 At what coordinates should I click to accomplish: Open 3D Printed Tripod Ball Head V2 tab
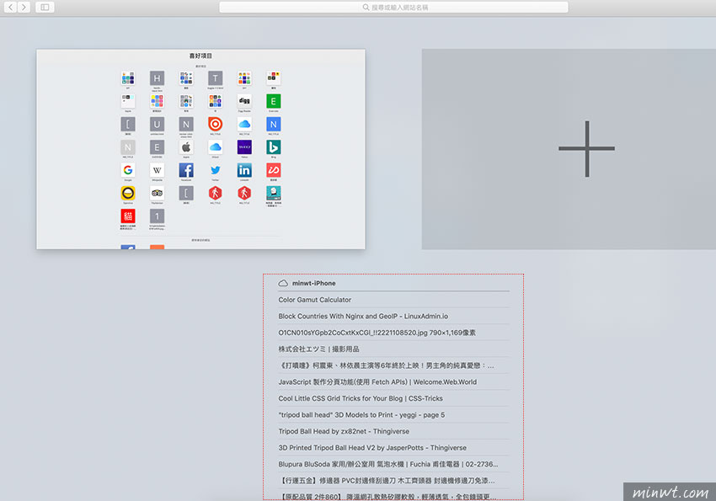click(393, 448)
